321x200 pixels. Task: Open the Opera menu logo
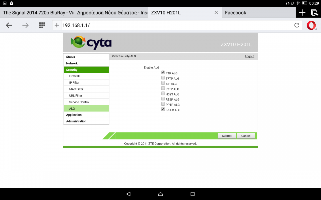click(311, 25)
